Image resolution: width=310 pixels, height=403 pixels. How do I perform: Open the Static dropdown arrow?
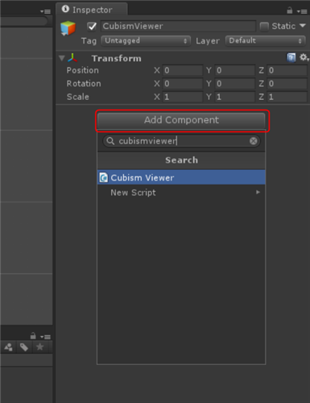[x=303, y=26]
